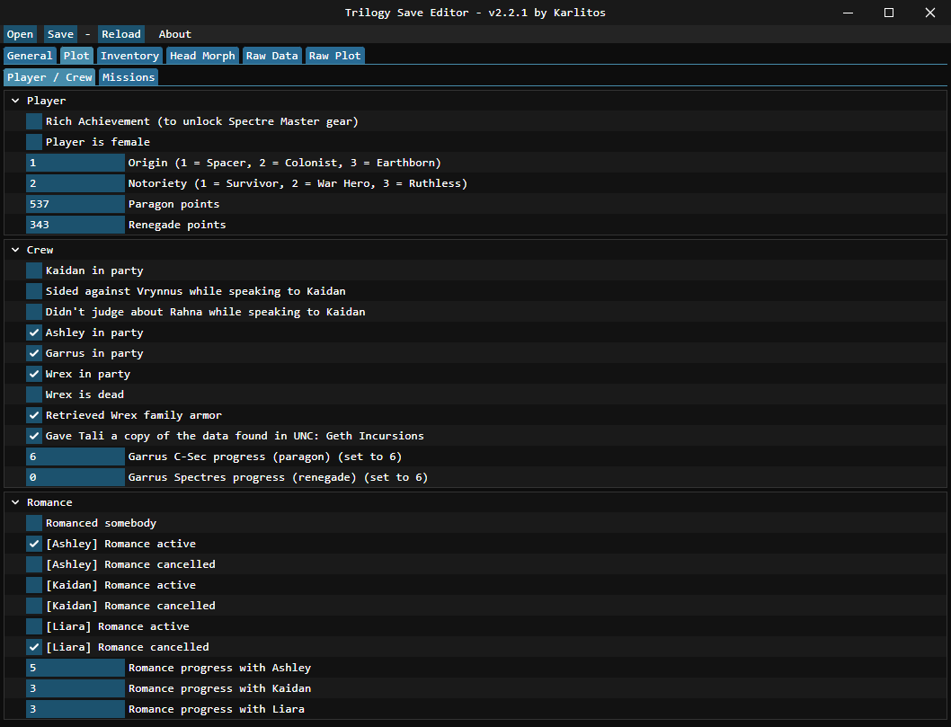Check Wrex is dead box
Screen dimensions: 951x727
(x=34, y=395)
